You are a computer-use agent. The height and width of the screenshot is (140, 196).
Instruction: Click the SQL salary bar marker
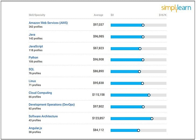(x=139, y=72)
